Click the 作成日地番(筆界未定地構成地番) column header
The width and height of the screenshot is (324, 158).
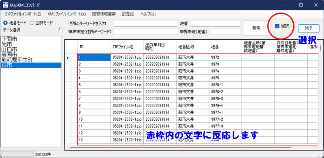pos(291,47)
